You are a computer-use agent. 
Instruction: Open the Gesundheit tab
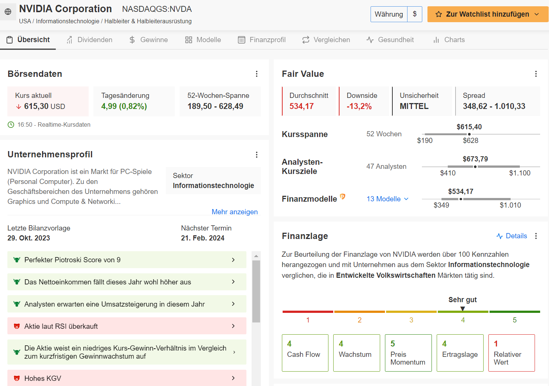click(x=390, y=40)
